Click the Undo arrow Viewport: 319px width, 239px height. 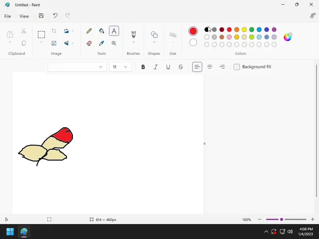point(55,16)
